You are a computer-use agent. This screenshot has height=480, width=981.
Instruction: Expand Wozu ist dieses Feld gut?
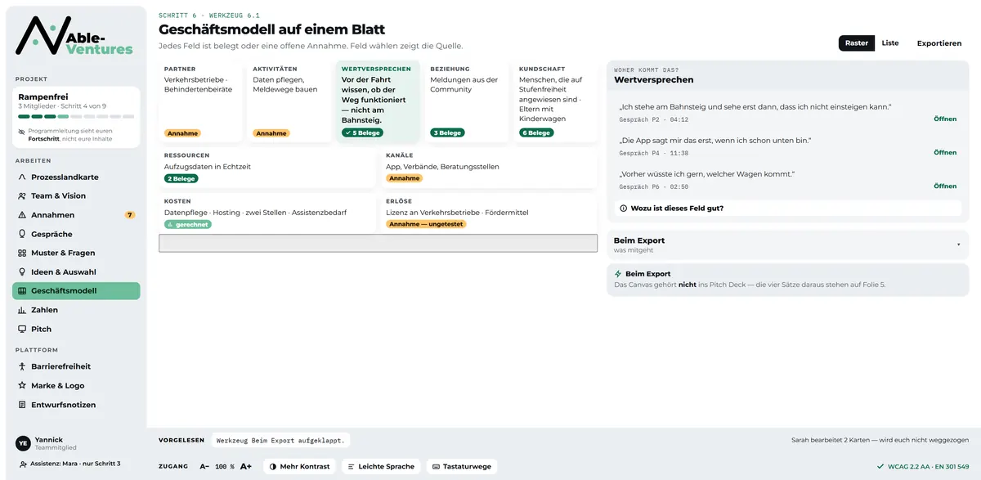pyautogui.click(x=788, y=208)
